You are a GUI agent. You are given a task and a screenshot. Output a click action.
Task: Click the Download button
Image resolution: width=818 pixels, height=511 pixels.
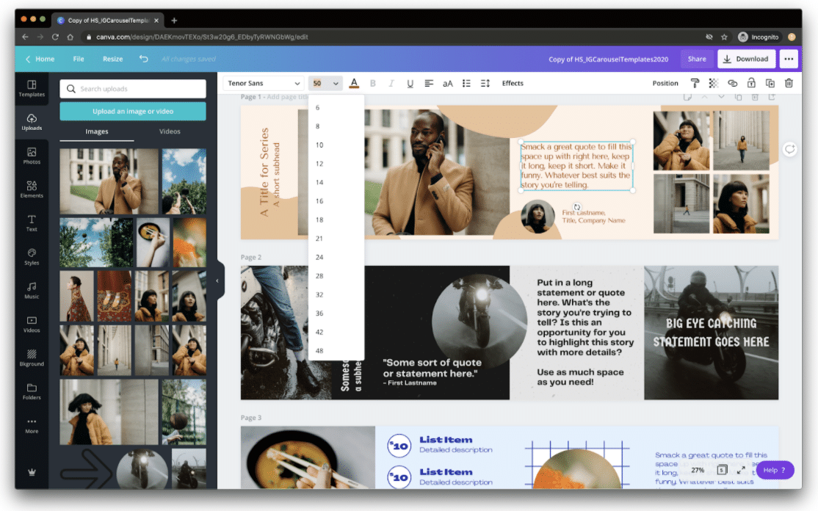(746, 59)
